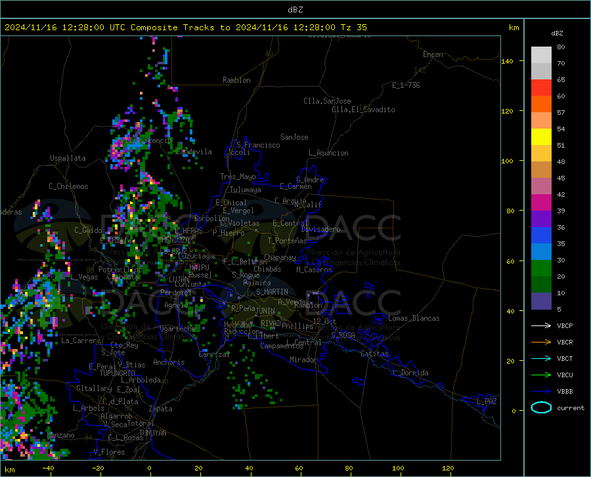Screen dimensions: 591x477
Task: Click the 'Catitas' map label
Action: [374, 354]
